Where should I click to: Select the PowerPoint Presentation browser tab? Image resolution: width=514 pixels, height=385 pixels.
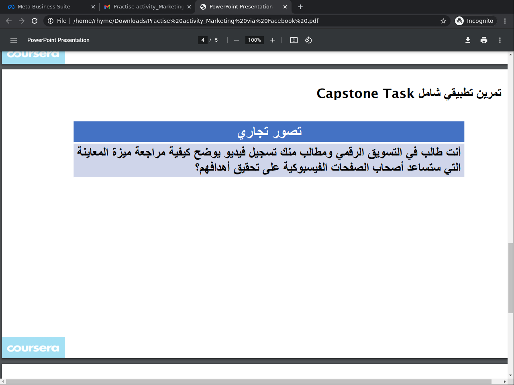pos(243,7)
